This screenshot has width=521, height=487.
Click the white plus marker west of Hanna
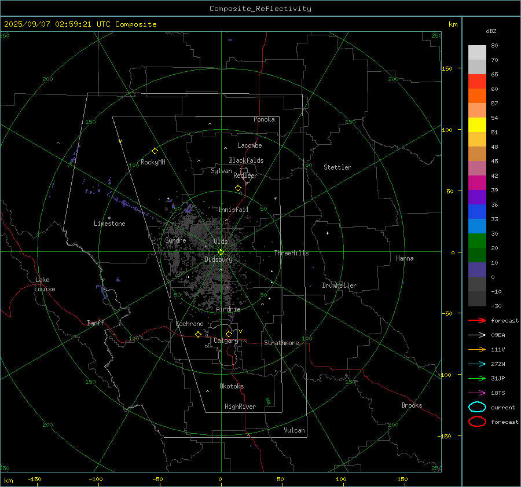pos(327,233)
